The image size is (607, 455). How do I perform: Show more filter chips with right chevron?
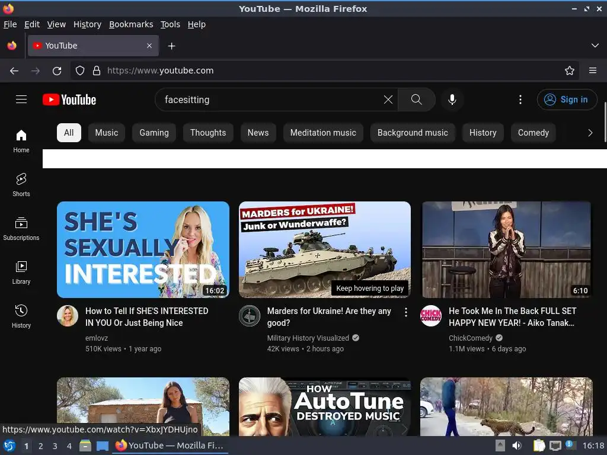(x=590, y=133)
